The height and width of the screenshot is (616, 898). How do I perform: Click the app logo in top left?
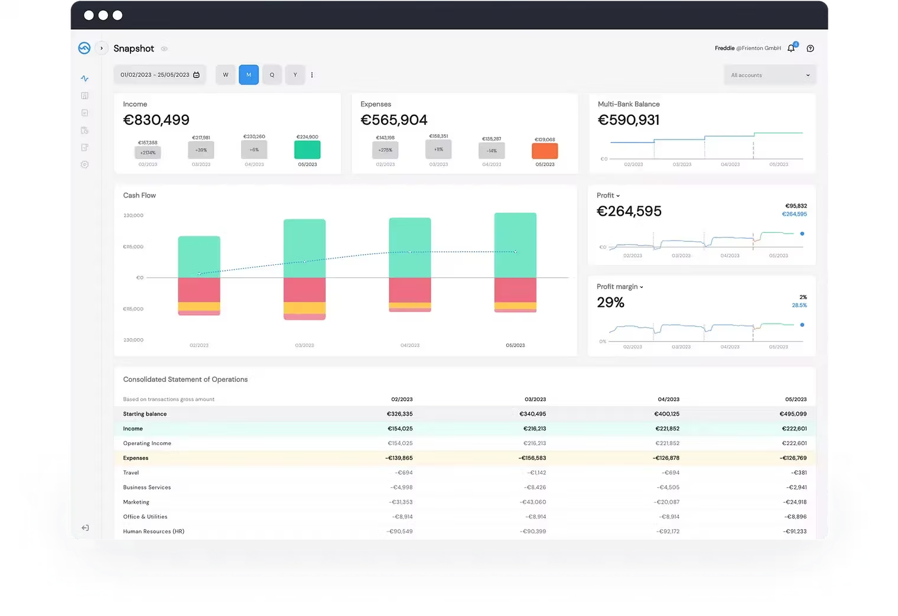pyautogui.click(x=84, y=48)
